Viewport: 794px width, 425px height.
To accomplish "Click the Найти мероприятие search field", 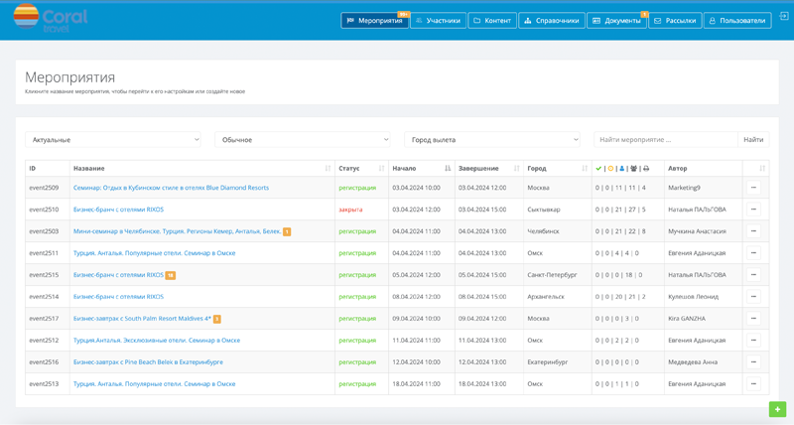I will (x=665, y=140).
